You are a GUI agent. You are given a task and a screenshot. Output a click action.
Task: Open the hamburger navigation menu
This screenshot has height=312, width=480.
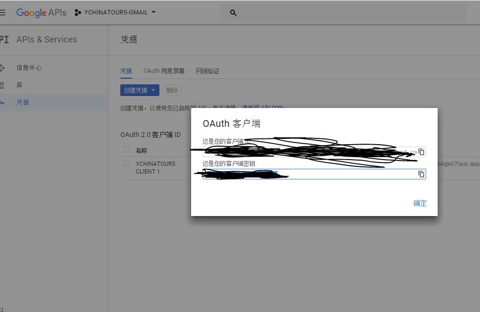click(2, 13)
